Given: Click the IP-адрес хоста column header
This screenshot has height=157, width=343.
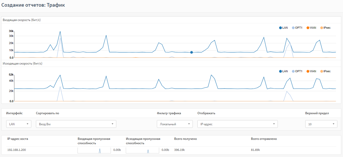Looking at the screenshot, I should click(x=18, y=139).
